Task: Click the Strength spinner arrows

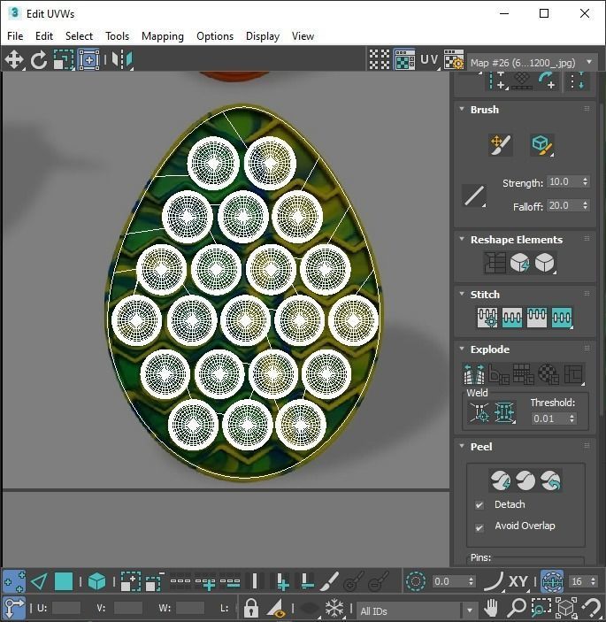Action: point(585,181)
